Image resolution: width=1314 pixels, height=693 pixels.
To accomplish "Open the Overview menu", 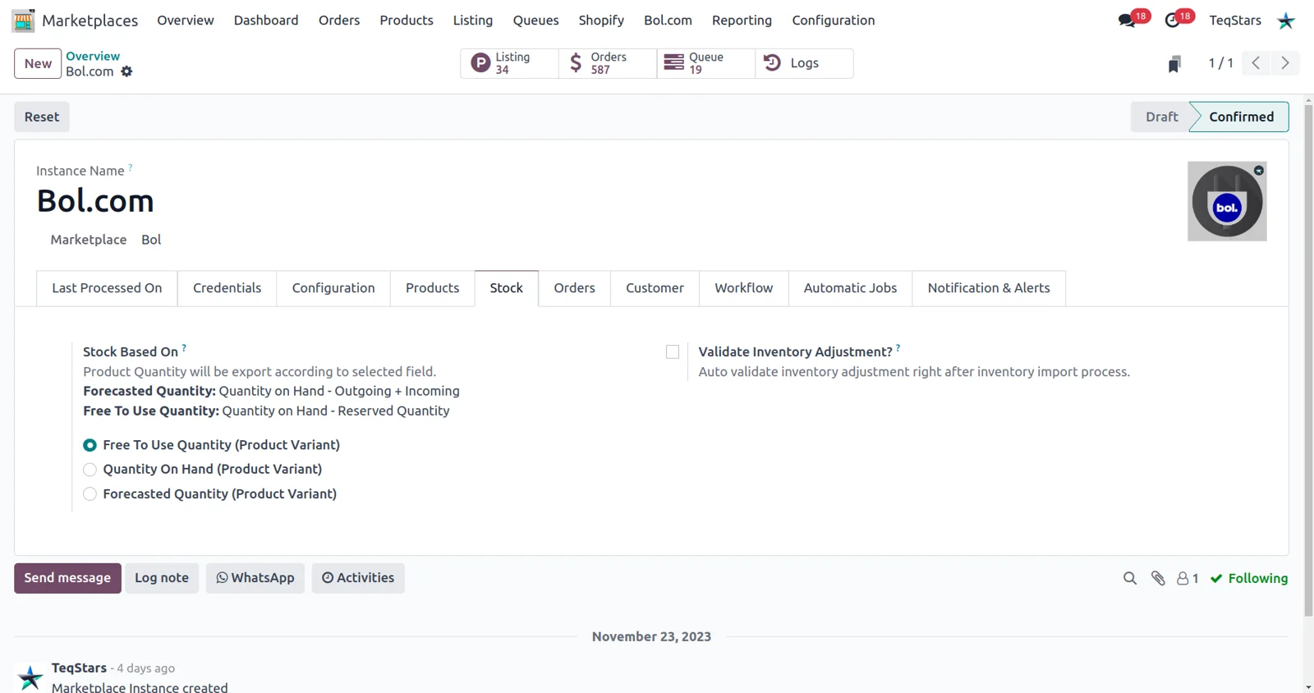I will click(186, 21).
